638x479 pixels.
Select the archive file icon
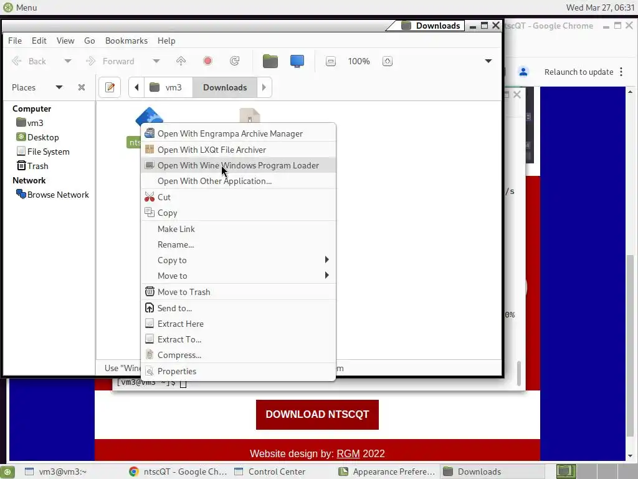click(x=249, y=115)
